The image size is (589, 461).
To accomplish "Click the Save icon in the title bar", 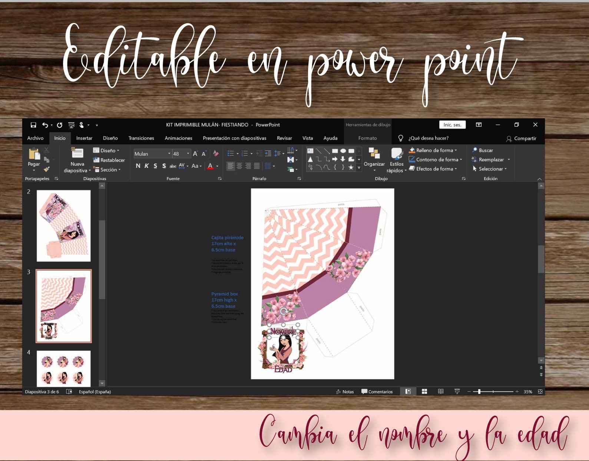I will coord(33,125).
